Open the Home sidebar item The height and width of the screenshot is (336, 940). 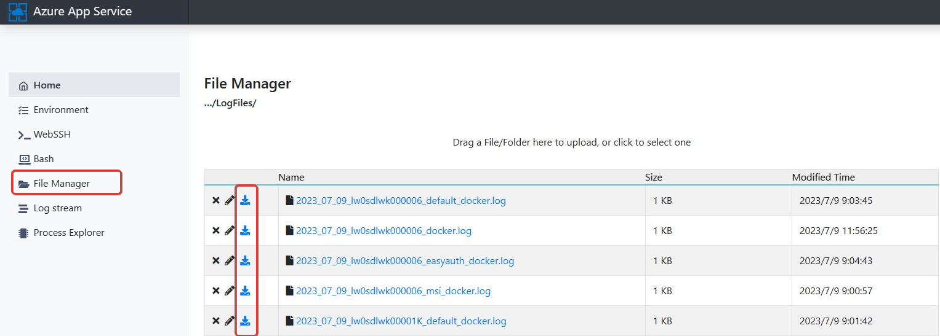47,85
